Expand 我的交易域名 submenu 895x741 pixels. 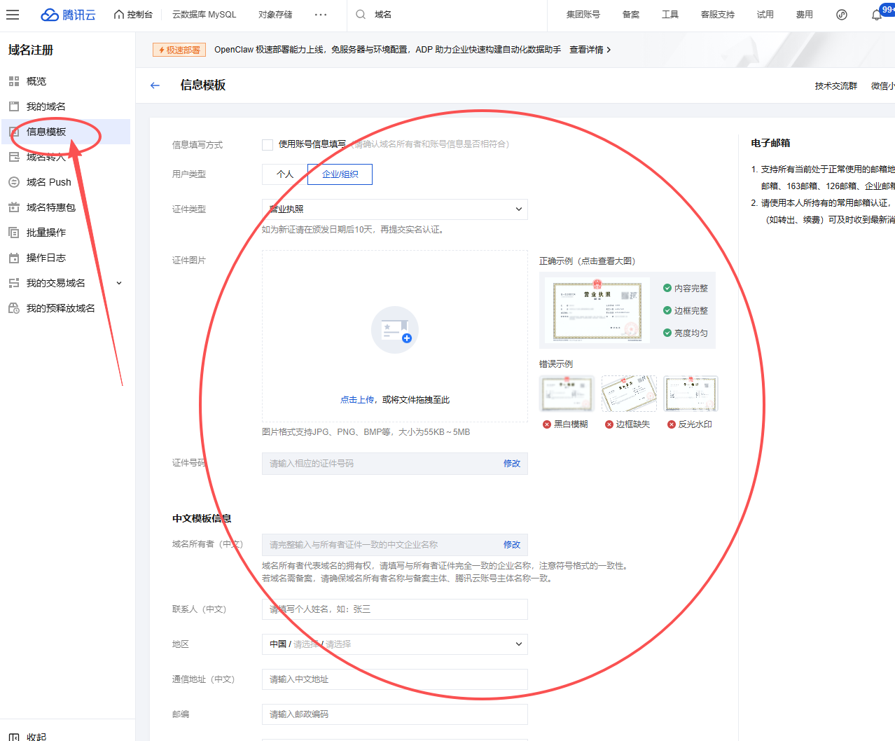[x=119, y=283]
